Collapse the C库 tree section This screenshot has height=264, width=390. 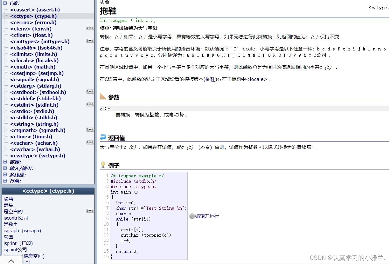[5, 3]
